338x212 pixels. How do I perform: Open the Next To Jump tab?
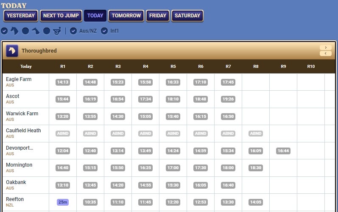click(61, 16)
